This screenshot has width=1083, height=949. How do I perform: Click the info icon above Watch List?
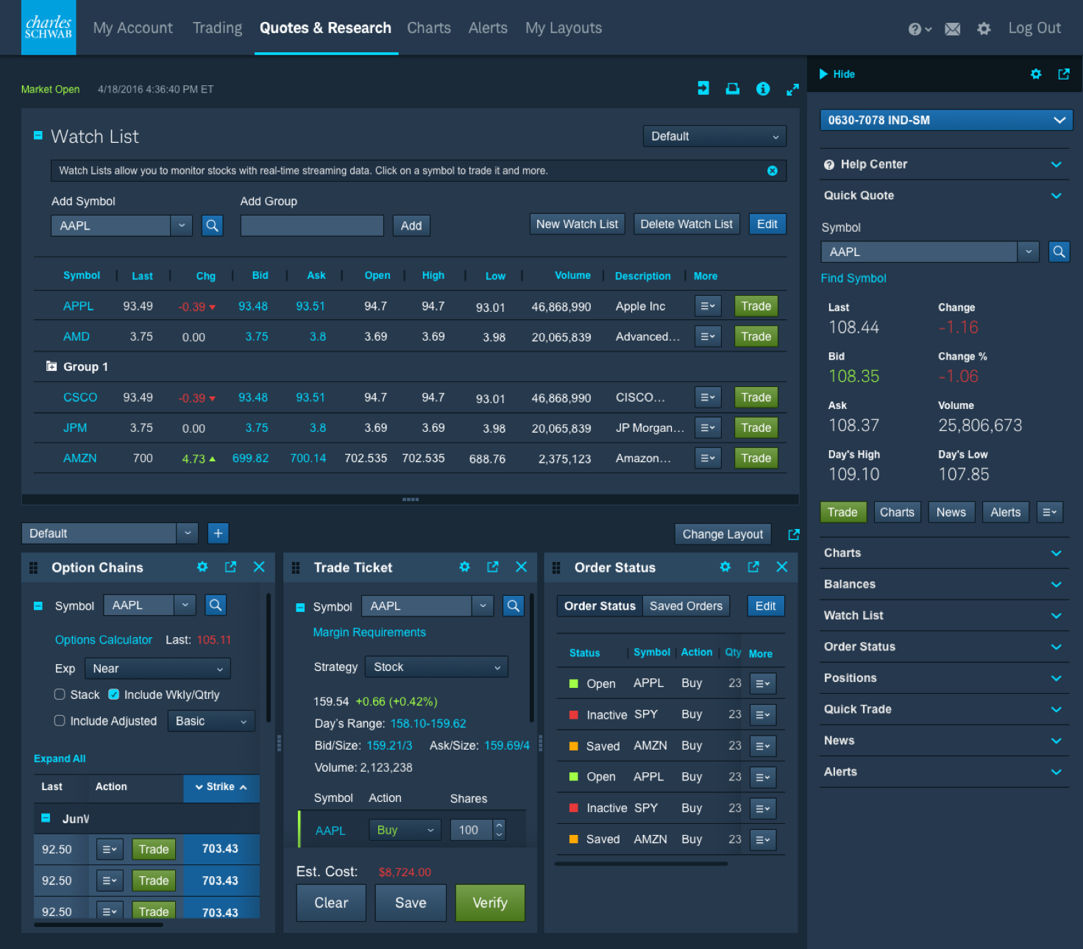(763, 88)
